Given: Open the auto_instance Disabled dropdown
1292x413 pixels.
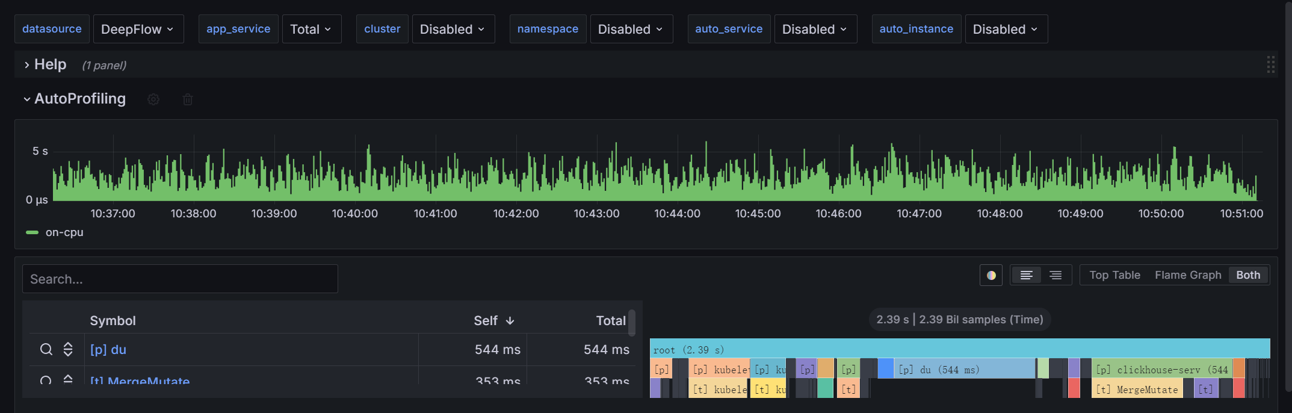Looking at the screenshot, I should tap(1006, 29).
